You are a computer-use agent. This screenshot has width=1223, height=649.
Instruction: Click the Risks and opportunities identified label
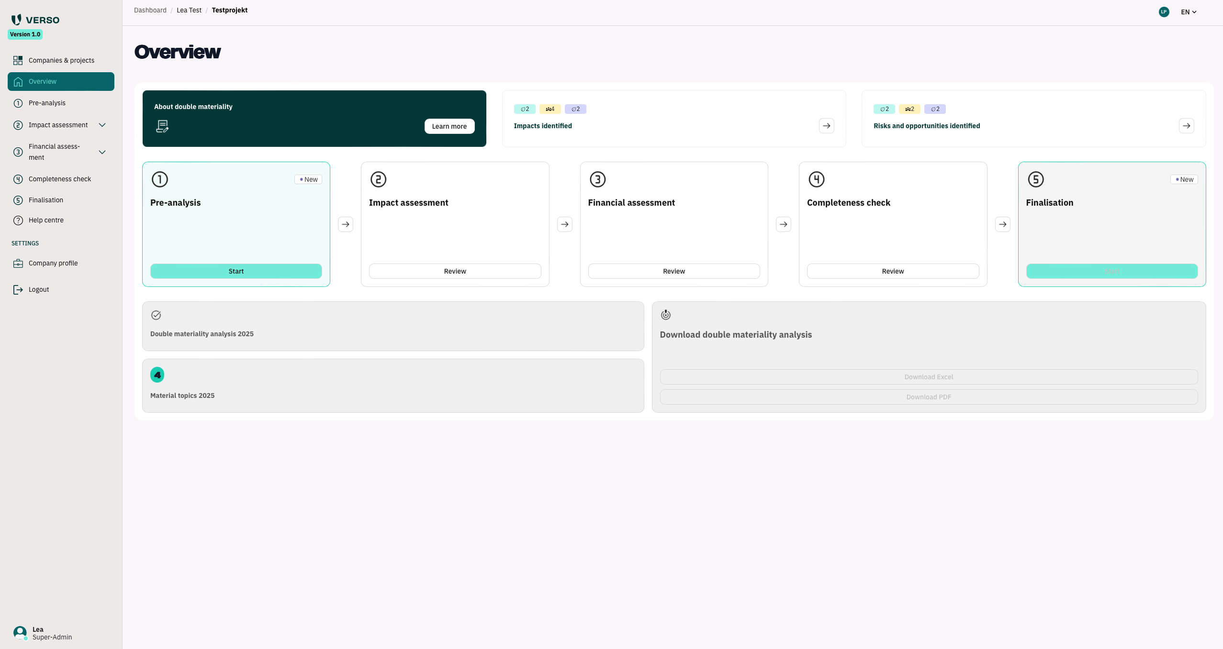[927, 126]
